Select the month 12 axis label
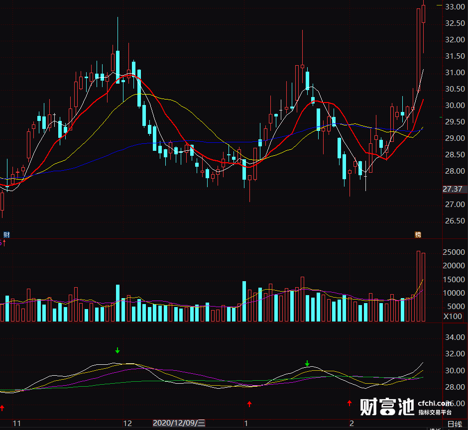Screen dimensions: 468x430 coord(127,423)
